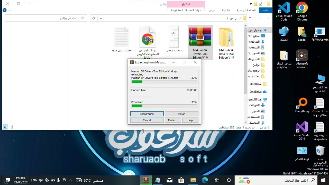Open the ضبط اعدادات text file on desktop

[320, 107]
